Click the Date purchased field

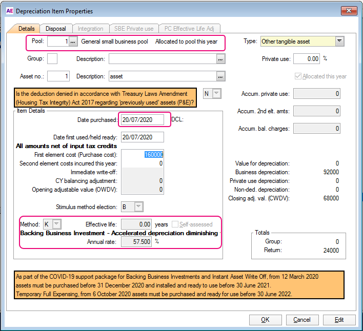143,120
